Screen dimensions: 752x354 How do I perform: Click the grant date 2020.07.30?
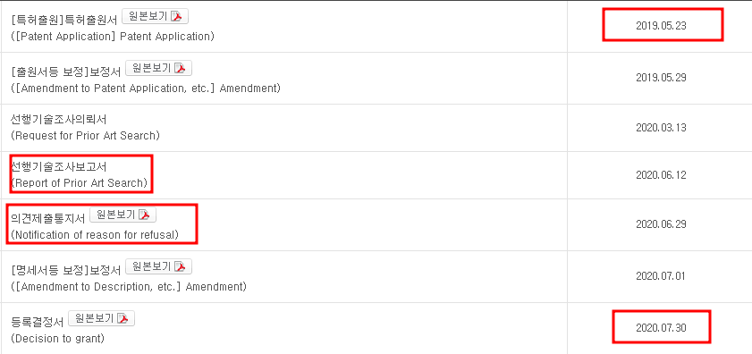pos(661,329)
